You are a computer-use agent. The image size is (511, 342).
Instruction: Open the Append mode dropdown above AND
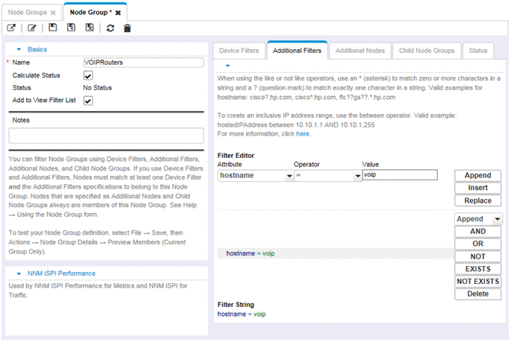point(498,219)
